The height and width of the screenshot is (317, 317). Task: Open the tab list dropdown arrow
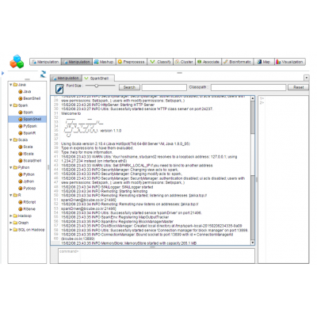tap(306, 78)
